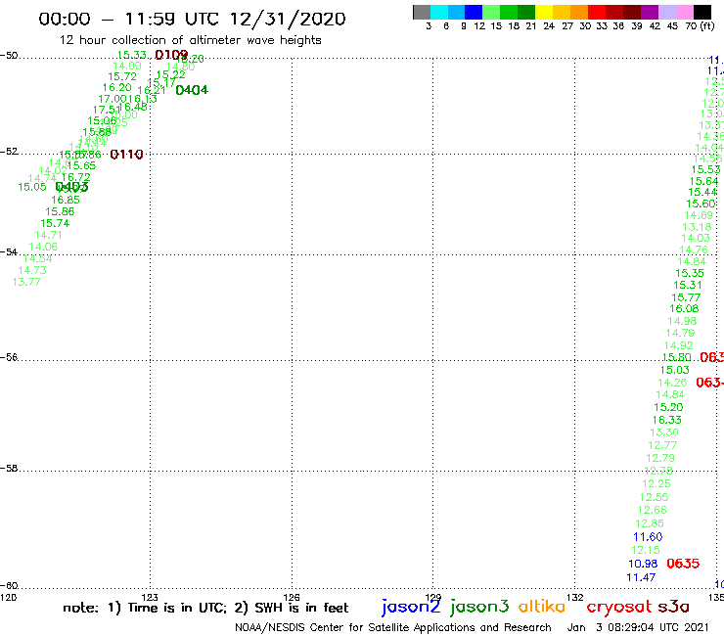
Task: Click the time marker '0110'
Action: [126, 155]
